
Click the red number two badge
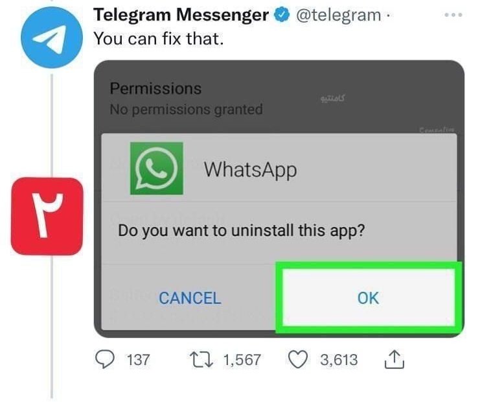click(x=47, y=217)
